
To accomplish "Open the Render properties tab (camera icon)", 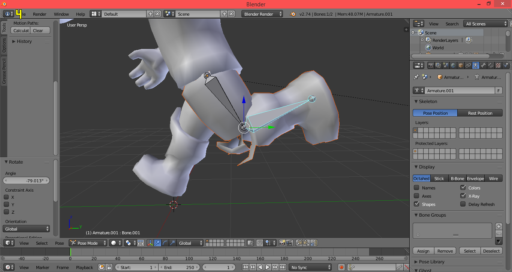I will (x=431, y=65).
